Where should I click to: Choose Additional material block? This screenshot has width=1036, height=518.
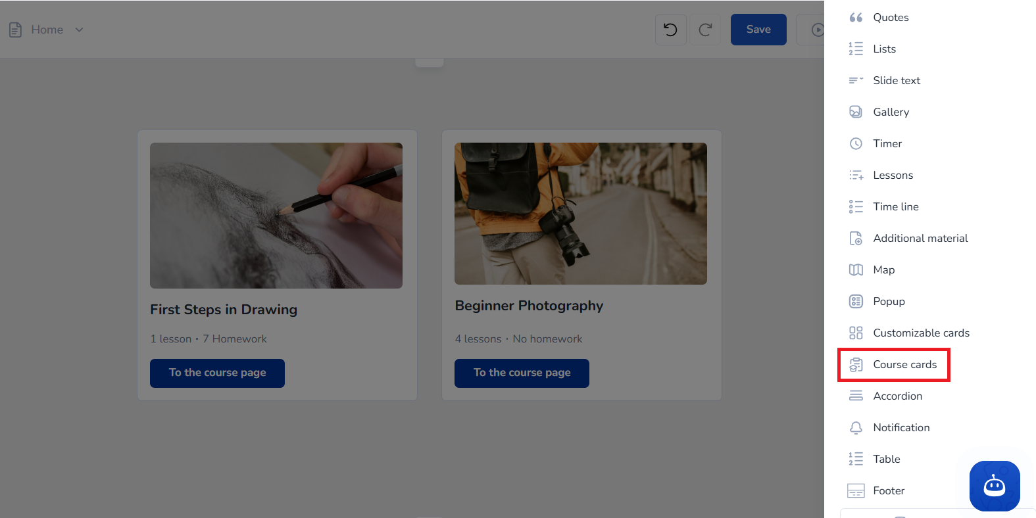[x=920, y=239]
